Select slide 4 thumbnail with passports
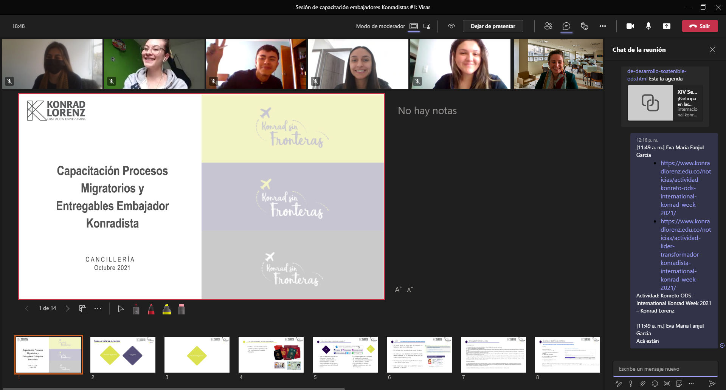The image size is (726, 390). click(271, 354)
